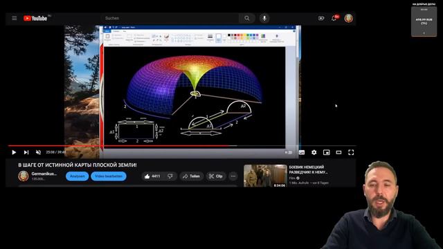The image size is (443, 249).
Task: Open the recommended video thumbnail 8:34:06
Action: (x=265, y=176)
